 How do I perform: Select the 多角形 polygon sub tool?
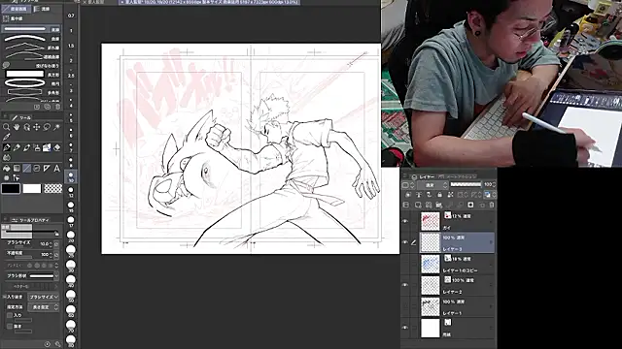click(32, 93)
